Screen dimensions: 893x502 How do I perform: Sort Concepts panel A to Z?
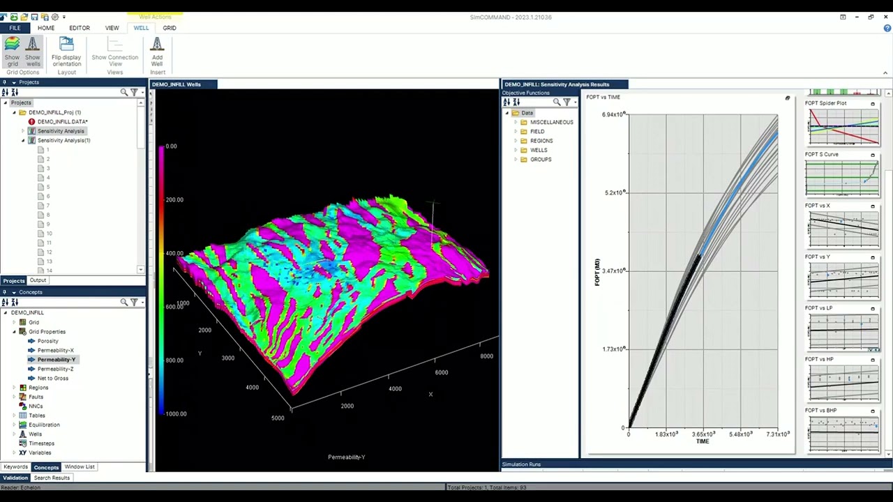tap(6, 302)
